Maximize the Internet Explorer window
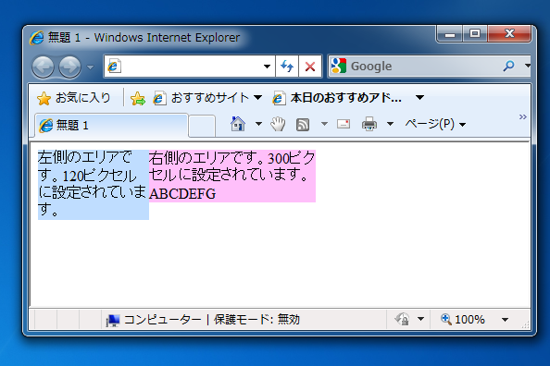550x366 pixels. point(475,34)
